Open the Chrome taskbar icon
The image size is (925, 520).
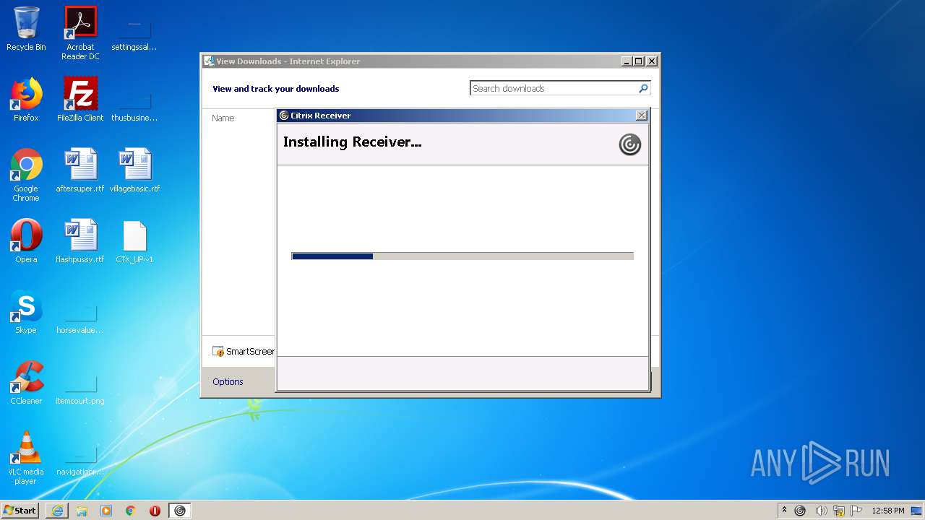click(131, 511)
